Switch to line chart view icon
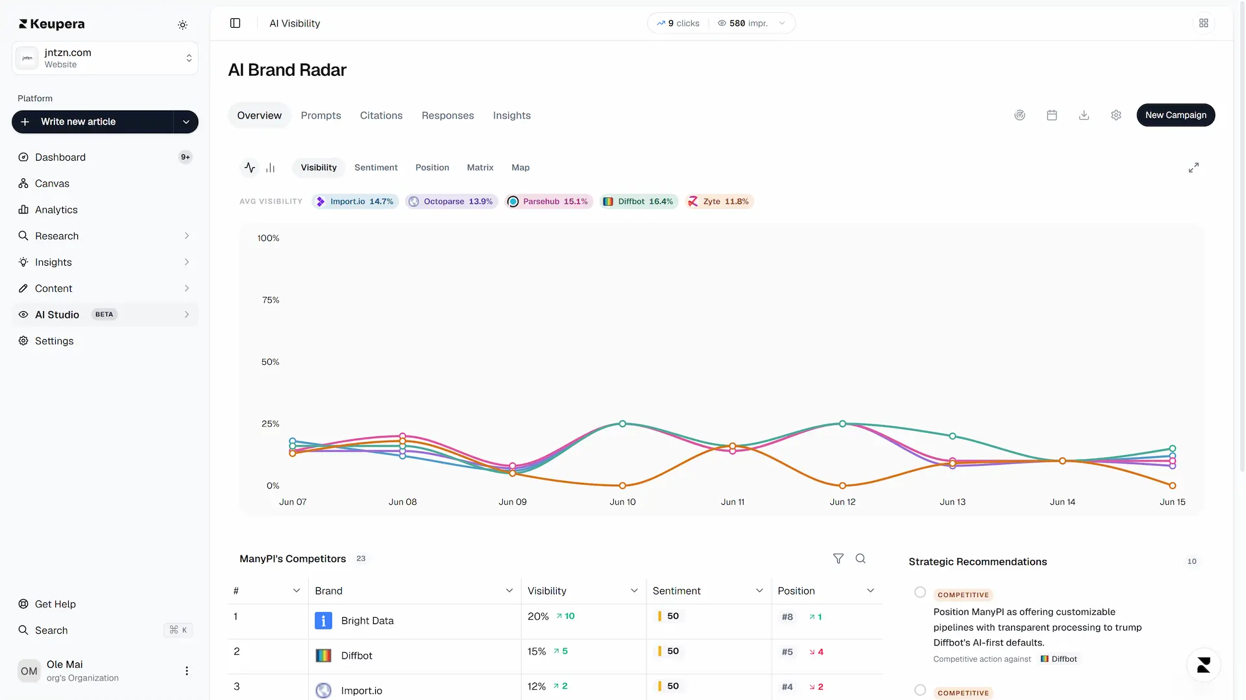This screenshot has height=700, width=1246. click(250, 168)
